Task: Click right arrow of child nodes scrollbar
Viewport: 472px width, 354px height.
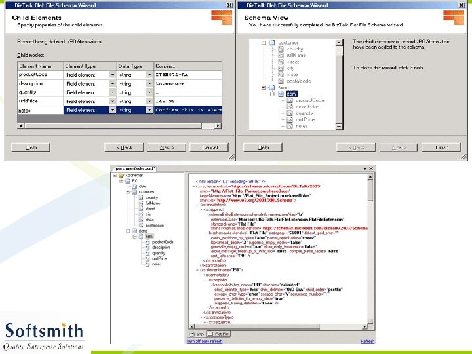Action: (218, 125)
